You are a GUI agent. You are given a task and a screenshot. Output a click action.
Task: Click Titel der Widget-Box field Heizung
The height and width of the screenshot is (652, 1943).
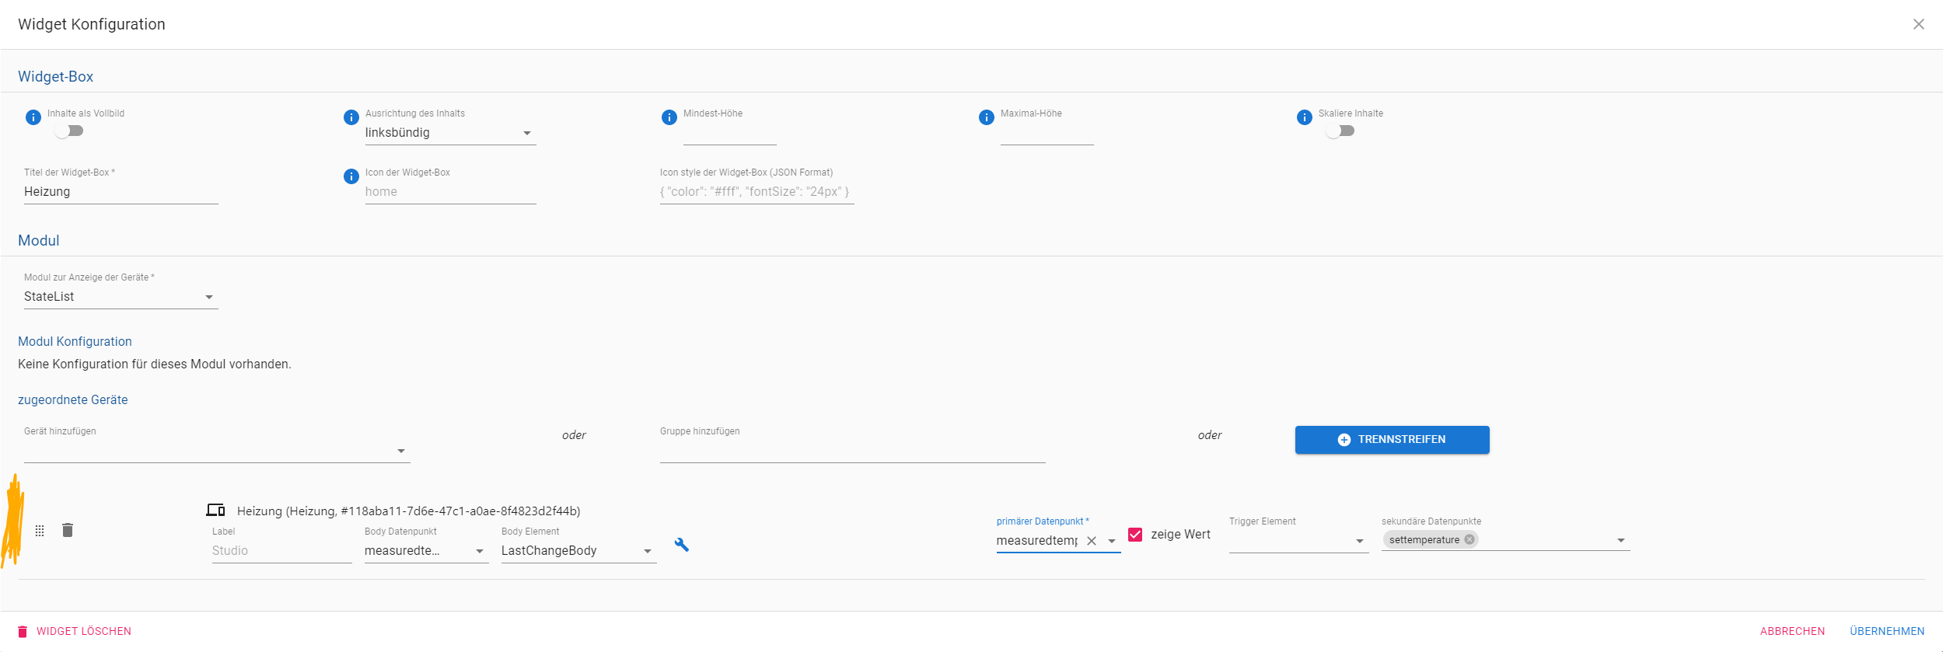click(x=121, y=192)
